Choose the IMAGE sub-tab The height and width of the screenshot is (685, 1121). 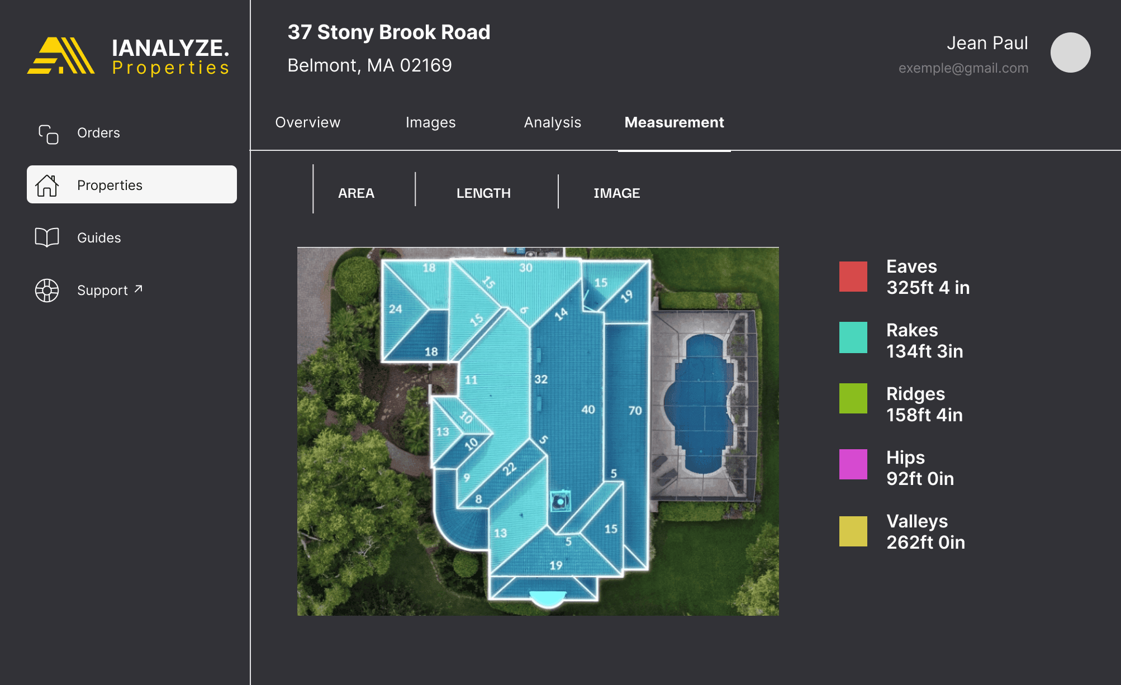tap(616, 193)
